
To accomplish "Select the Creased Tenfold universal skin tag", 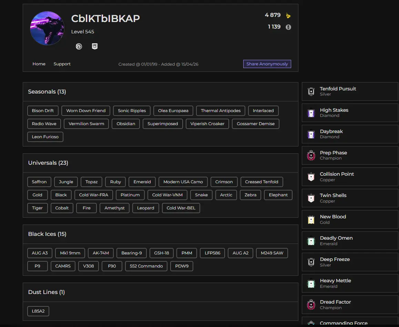I will [x=262, y=182].
